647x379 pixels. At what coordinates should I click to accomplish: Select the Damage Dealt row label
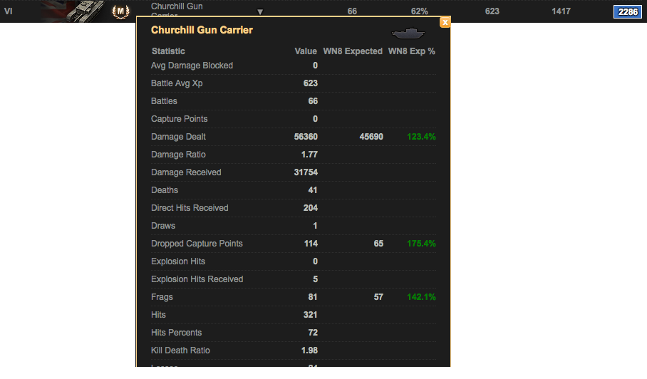(x=178, y=137)
